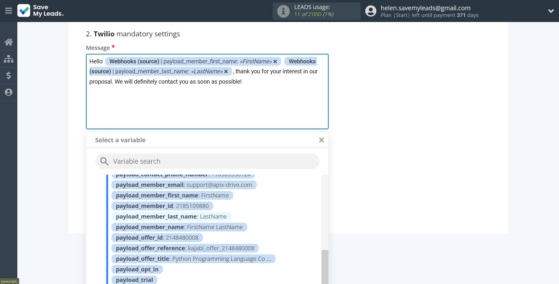The height and width of the screenshot is (284, 559).
Task: Click the Plan Start payment days text
Action: pyautogui.click(x=429, y=15)
